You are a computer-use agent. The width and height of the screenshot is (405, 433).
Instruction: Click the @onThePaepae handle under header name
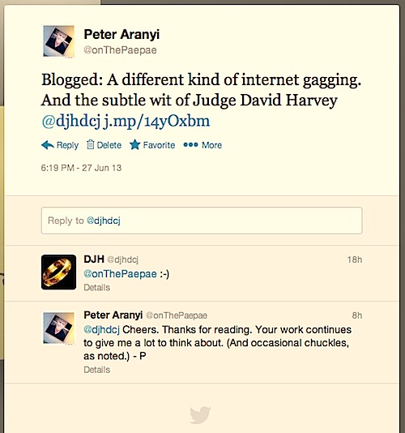[x=121, y=50]
